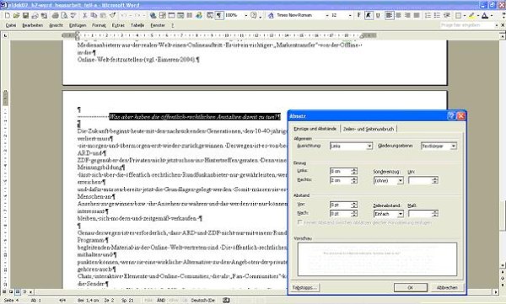Open a file with the folder icon
Image resolution: width=506 pixels, height=304 pixels.
17,15
